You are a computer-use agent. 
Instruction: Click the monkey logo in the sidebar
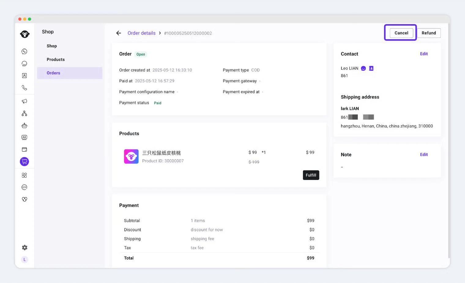coord(25,34)
